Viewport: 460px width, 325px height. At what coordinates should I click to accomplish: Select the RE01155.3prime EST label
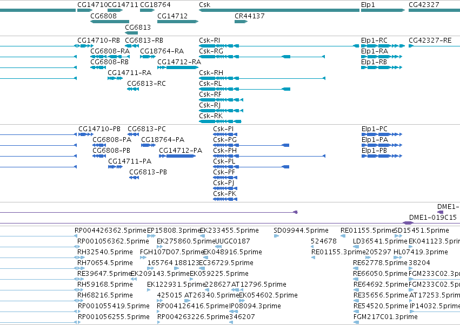(x=338, y=252)
